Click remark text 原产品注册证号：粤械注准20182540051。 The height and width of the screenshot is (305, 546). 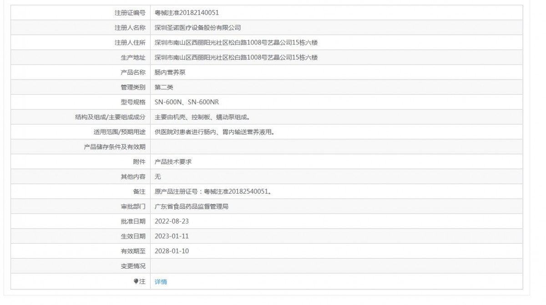213,192
